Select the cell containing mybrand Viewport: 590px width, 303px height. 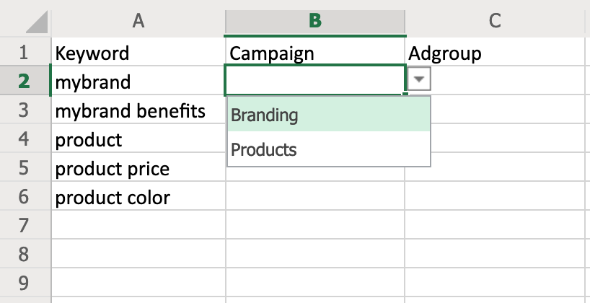tap(138, 82)
